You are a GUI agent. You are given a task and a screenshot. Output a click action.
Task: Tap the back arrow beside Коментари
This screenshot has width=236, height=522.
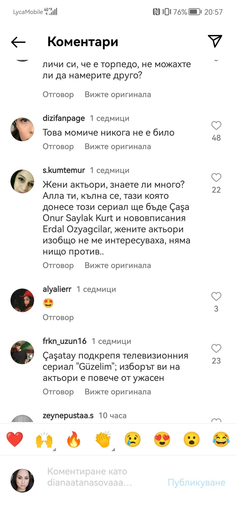tap(18, 42)
